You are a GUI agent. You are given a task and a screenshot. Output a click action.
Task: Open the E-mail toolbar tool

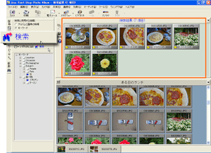click(52, 13)
